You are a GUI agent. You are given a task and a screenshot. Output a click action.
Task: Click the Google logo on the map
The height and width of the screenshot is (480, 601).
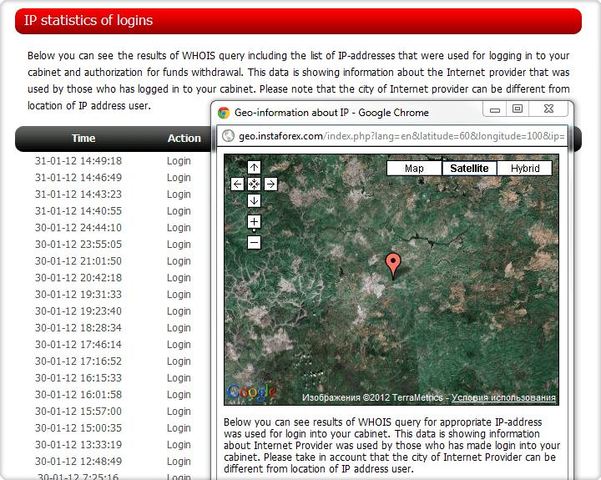pyautogui.click(x=251, y=392)
